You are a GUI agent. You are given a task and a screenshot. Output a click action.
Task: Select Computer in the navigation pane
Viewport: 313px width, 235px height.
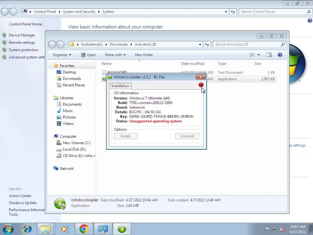[x=68, y=136]
